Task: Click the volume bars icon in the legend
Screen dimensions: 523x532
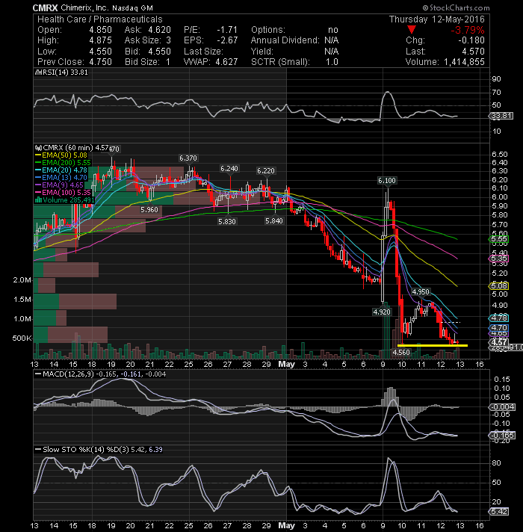Action: coord(38,199)
